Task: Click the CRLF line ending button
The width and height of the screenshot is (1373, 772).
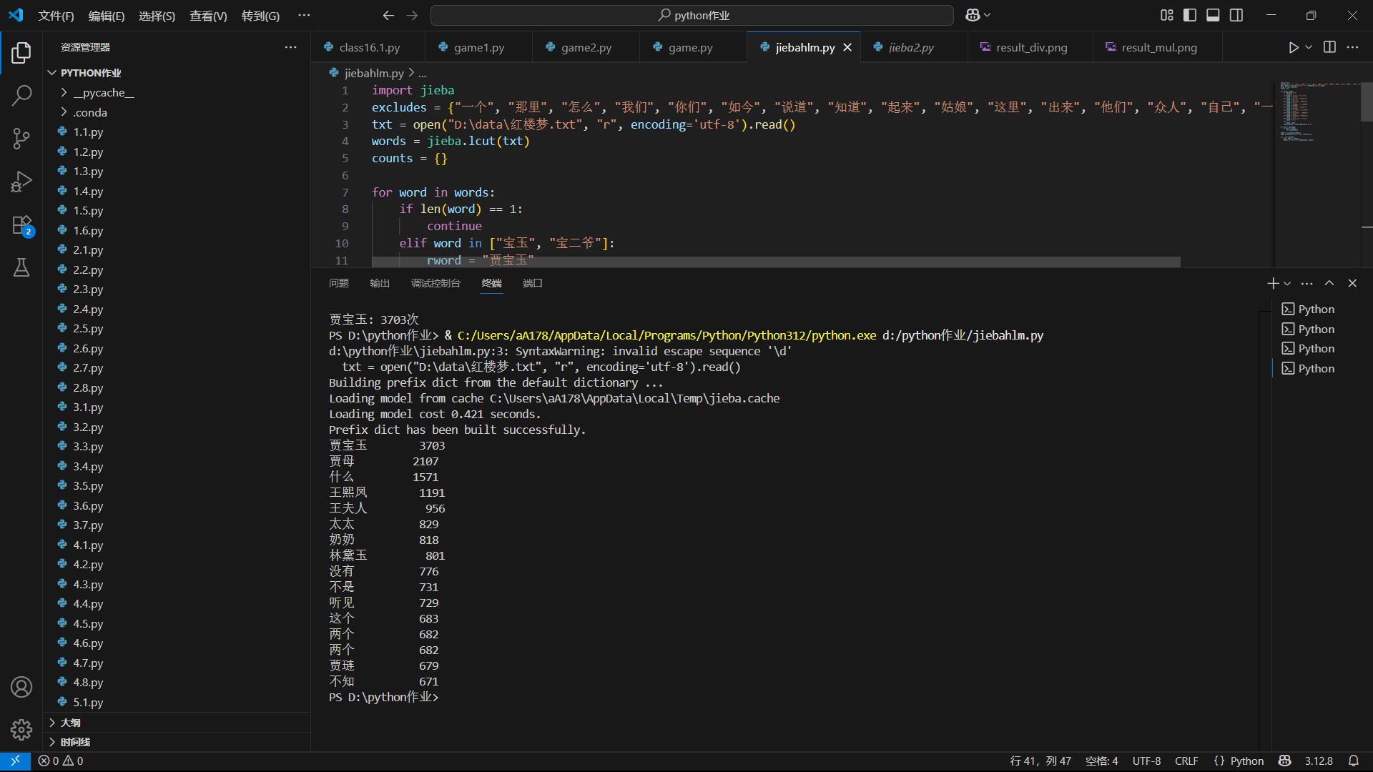Action: 1186,761
